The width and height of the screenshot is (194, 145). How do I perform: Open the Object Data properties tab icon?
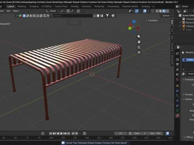coord(177,110)
